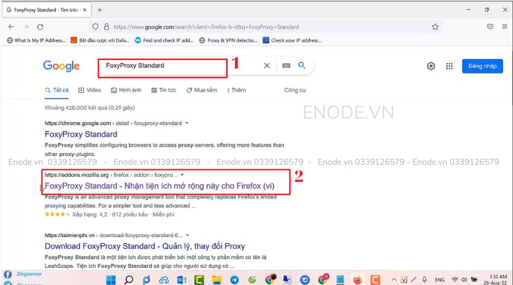
Task: Click the 'Đăng nhập' sign-in button
Action: click(x=482, y=66)
